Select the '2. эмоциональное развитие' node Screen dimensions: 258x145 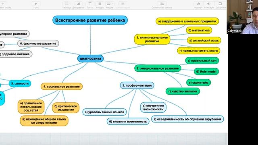click(x=158, y=68)
